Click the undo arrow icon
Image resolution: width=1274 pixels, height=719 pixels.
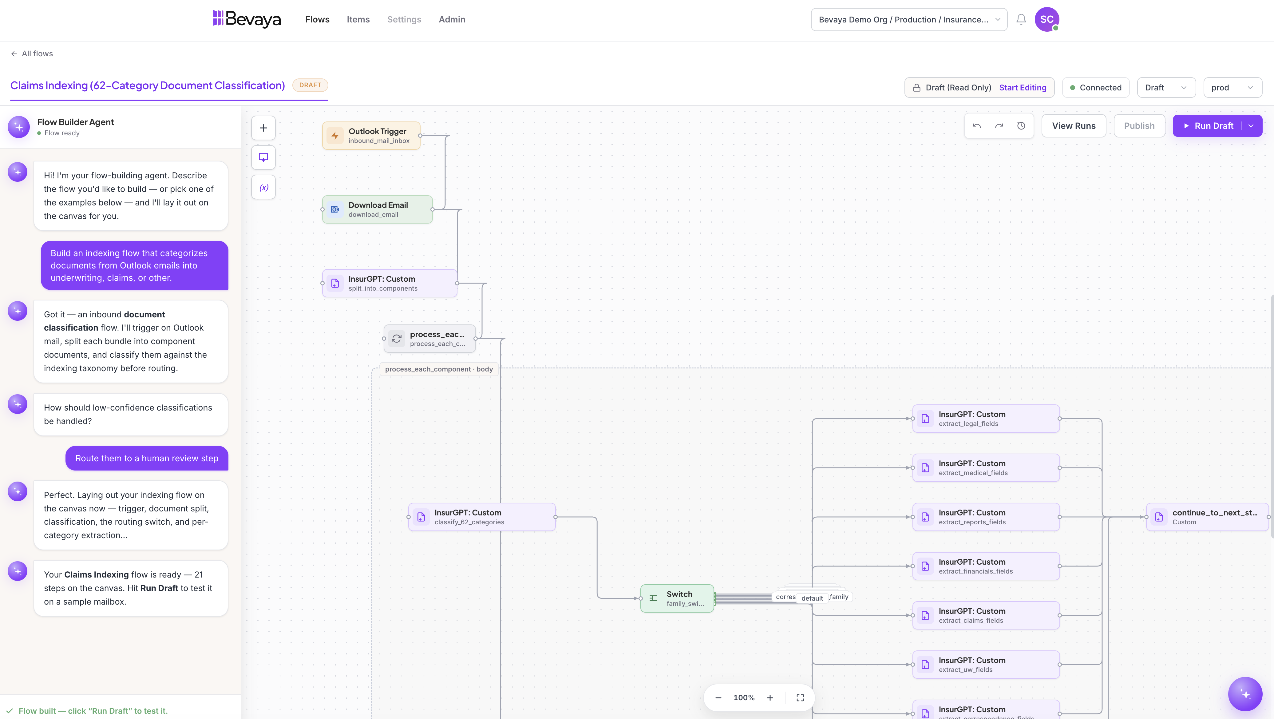[977, 126]
